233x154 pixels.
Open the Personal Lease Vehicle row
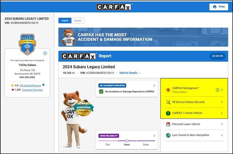(194, 124)
